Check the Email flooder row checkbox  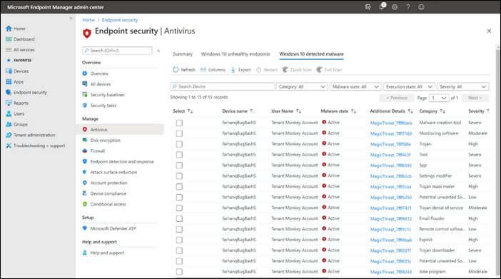click(x=179, y=218)
